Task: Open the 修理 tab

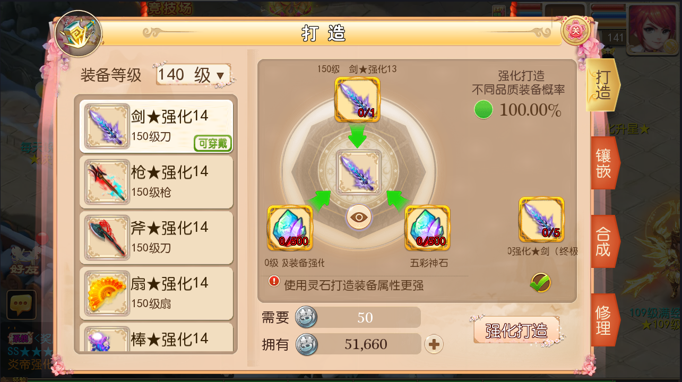Action: (x=603, y=320)
